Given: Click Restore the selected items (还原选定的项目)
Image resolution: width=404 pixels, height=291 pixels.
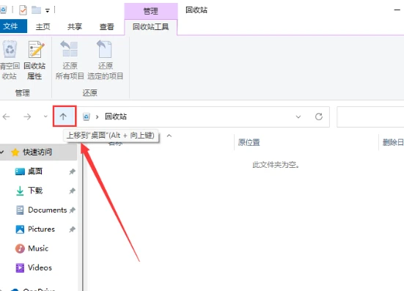Looking at the screenshot, I should click(105, 60).
